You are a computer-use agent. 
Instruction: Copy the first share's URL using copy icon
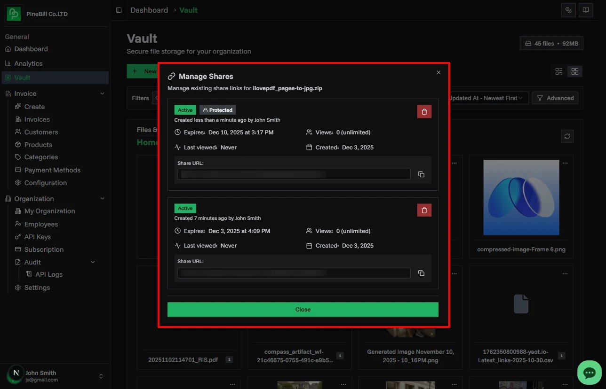coord(421,174)
